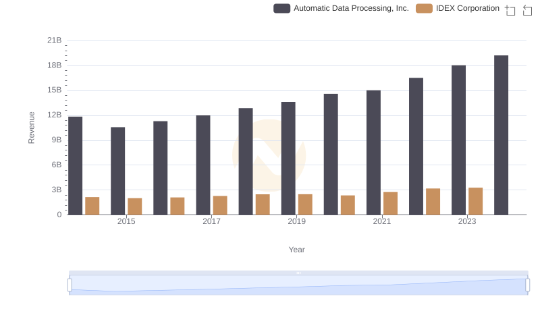Click inside the data zoom preview area
This screenshot has width=540, height=311.
[x=298, y=285]
